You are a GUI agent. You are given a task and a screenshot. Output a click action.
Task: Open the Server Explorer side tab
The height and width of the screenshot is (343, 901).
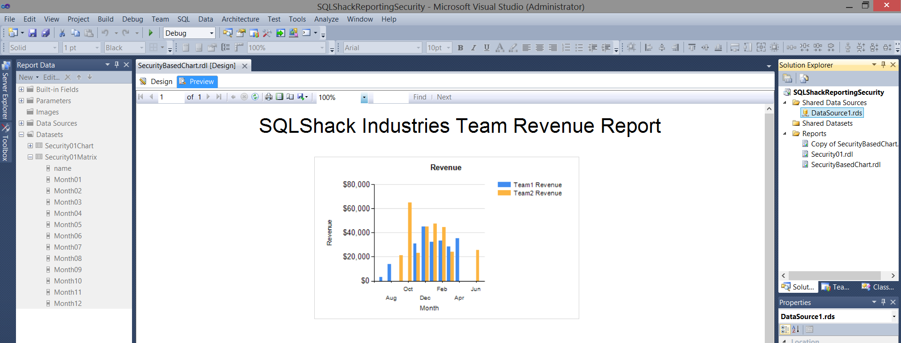click(x=5, y=91)
